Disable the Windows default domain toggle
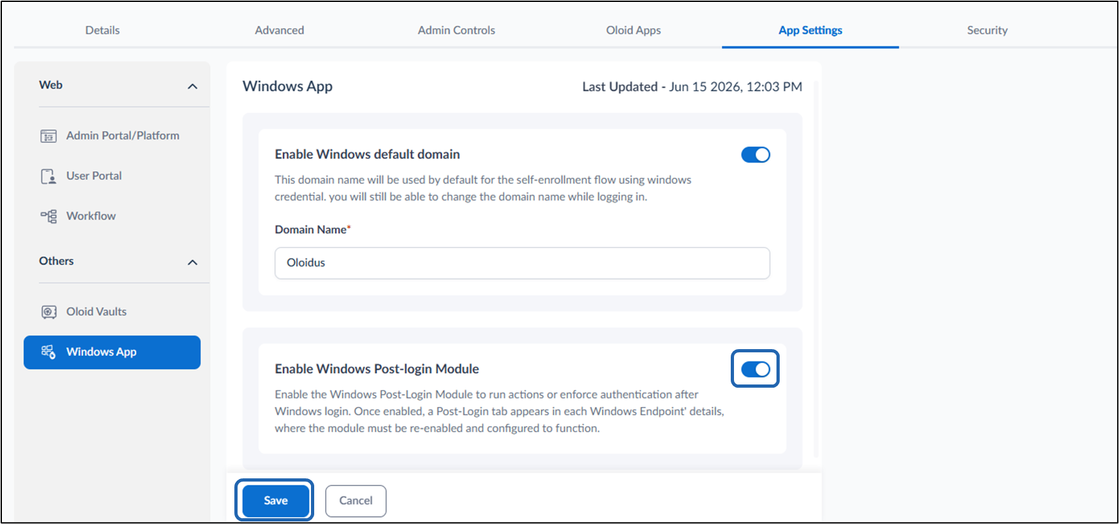Image resolution: width=1119 pixels, height=524 pixels. (755, 155)
